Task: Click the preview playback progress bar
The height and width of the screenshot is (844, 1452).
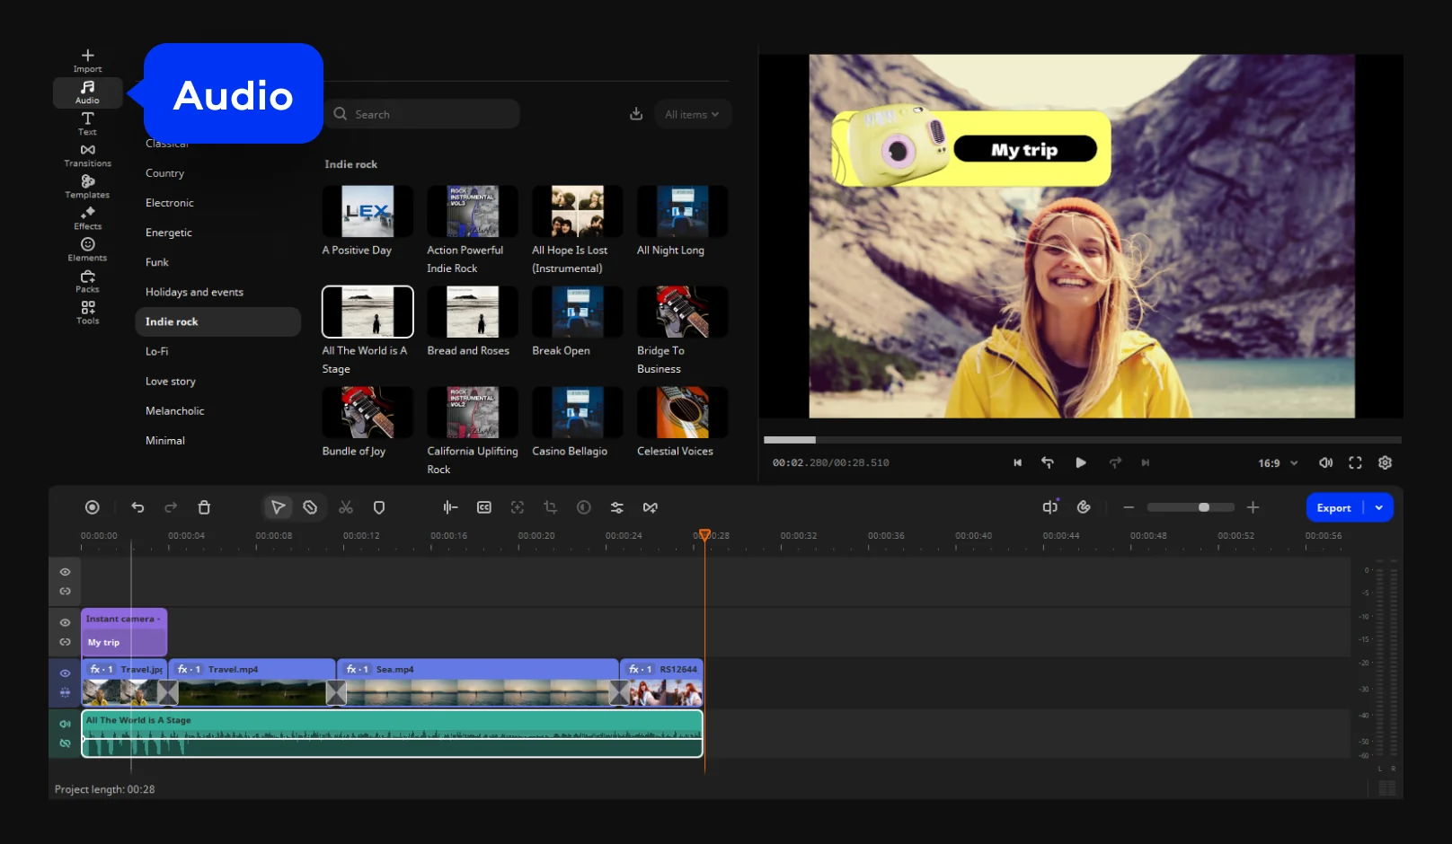Action: tap(1083, 440)
